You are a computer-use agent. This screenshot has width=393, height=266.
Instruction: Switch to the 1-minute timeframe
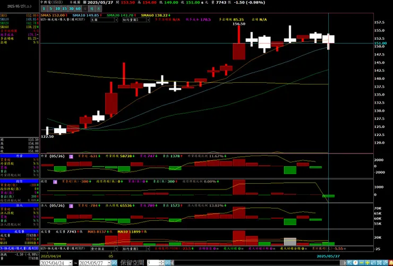[x=44, y=9]
